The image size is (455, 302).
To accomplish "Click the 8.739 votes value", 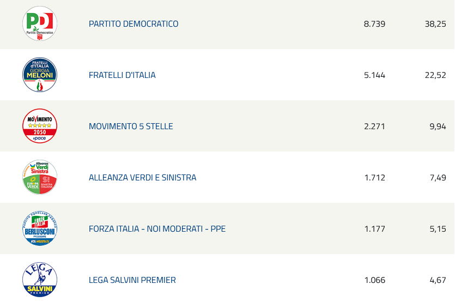I will click(x=374, y=24).
